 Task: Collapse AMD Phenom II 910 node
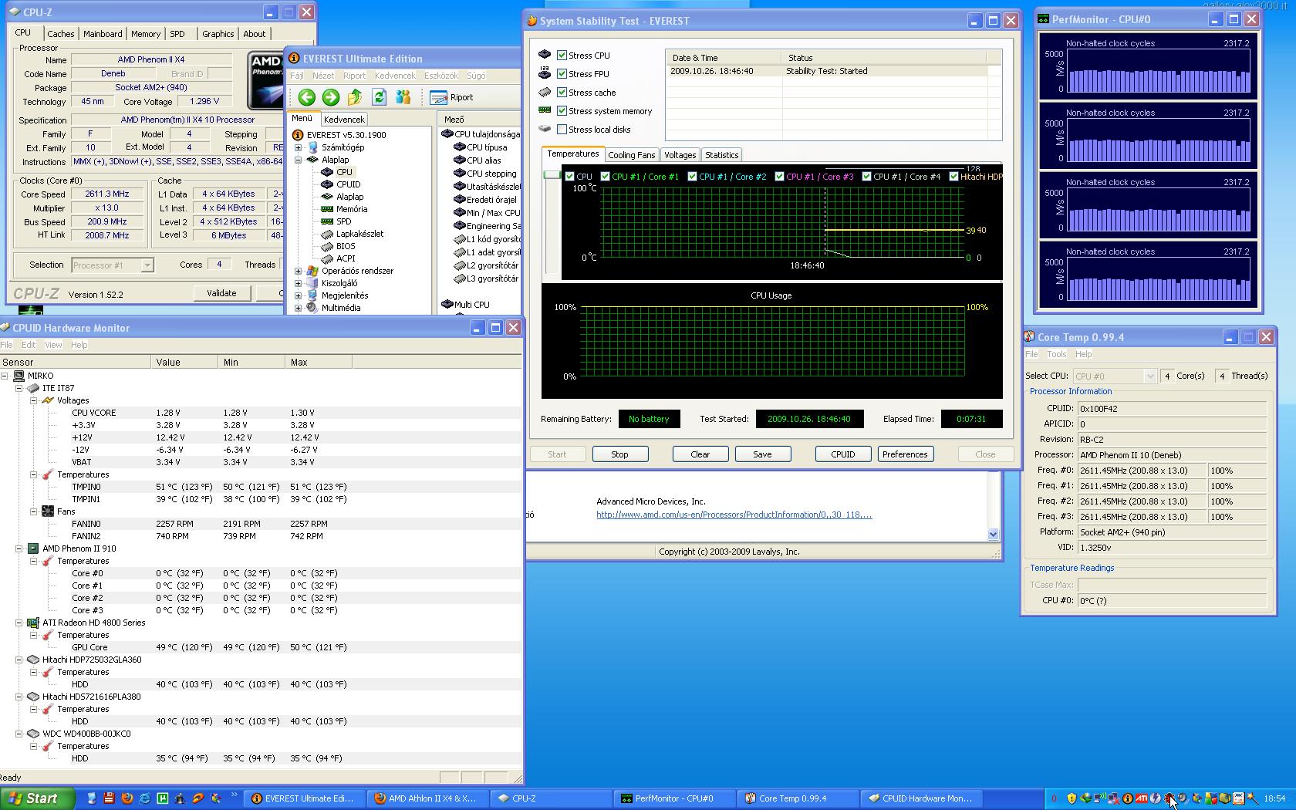click(x=19, y=548)
